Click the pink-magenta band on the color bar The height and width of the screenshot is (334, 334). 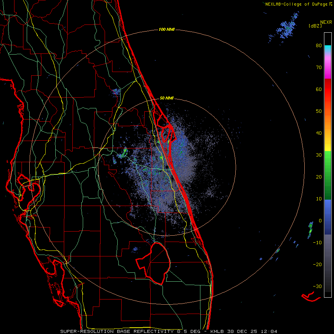328,66
